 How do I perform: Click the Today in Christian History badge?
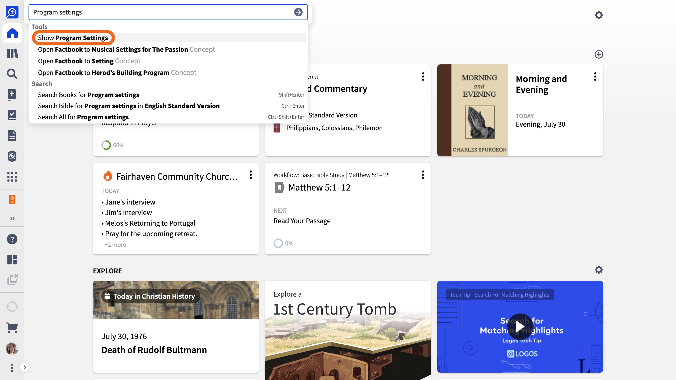pos(151,296)
